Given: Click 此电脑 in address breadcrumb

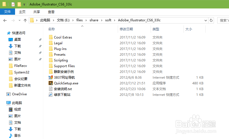Looking at the screenshot, I should tap(45, 20).
